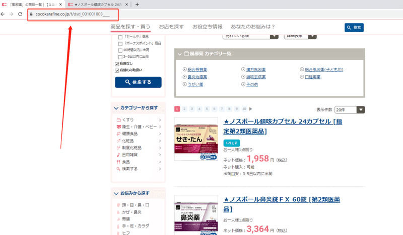The width and height of the screenshot is (403, 235).
Task: Check the 「セール中」商品 checkbox
Action: [x=120, y=37]
